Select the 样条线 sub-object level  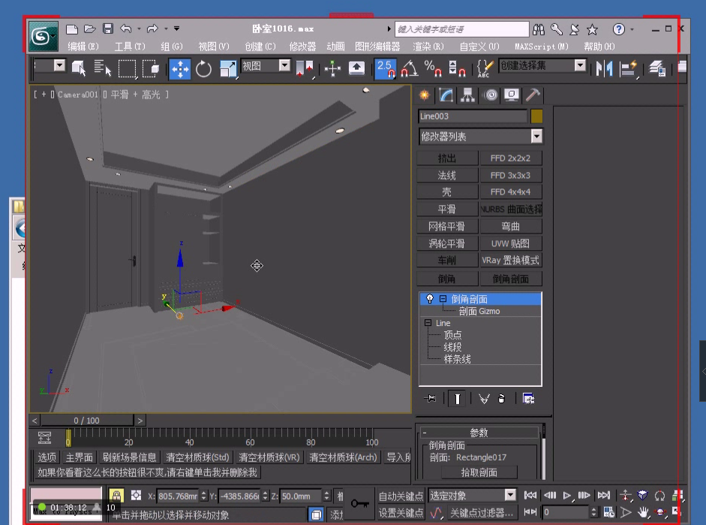click(457, 359)
